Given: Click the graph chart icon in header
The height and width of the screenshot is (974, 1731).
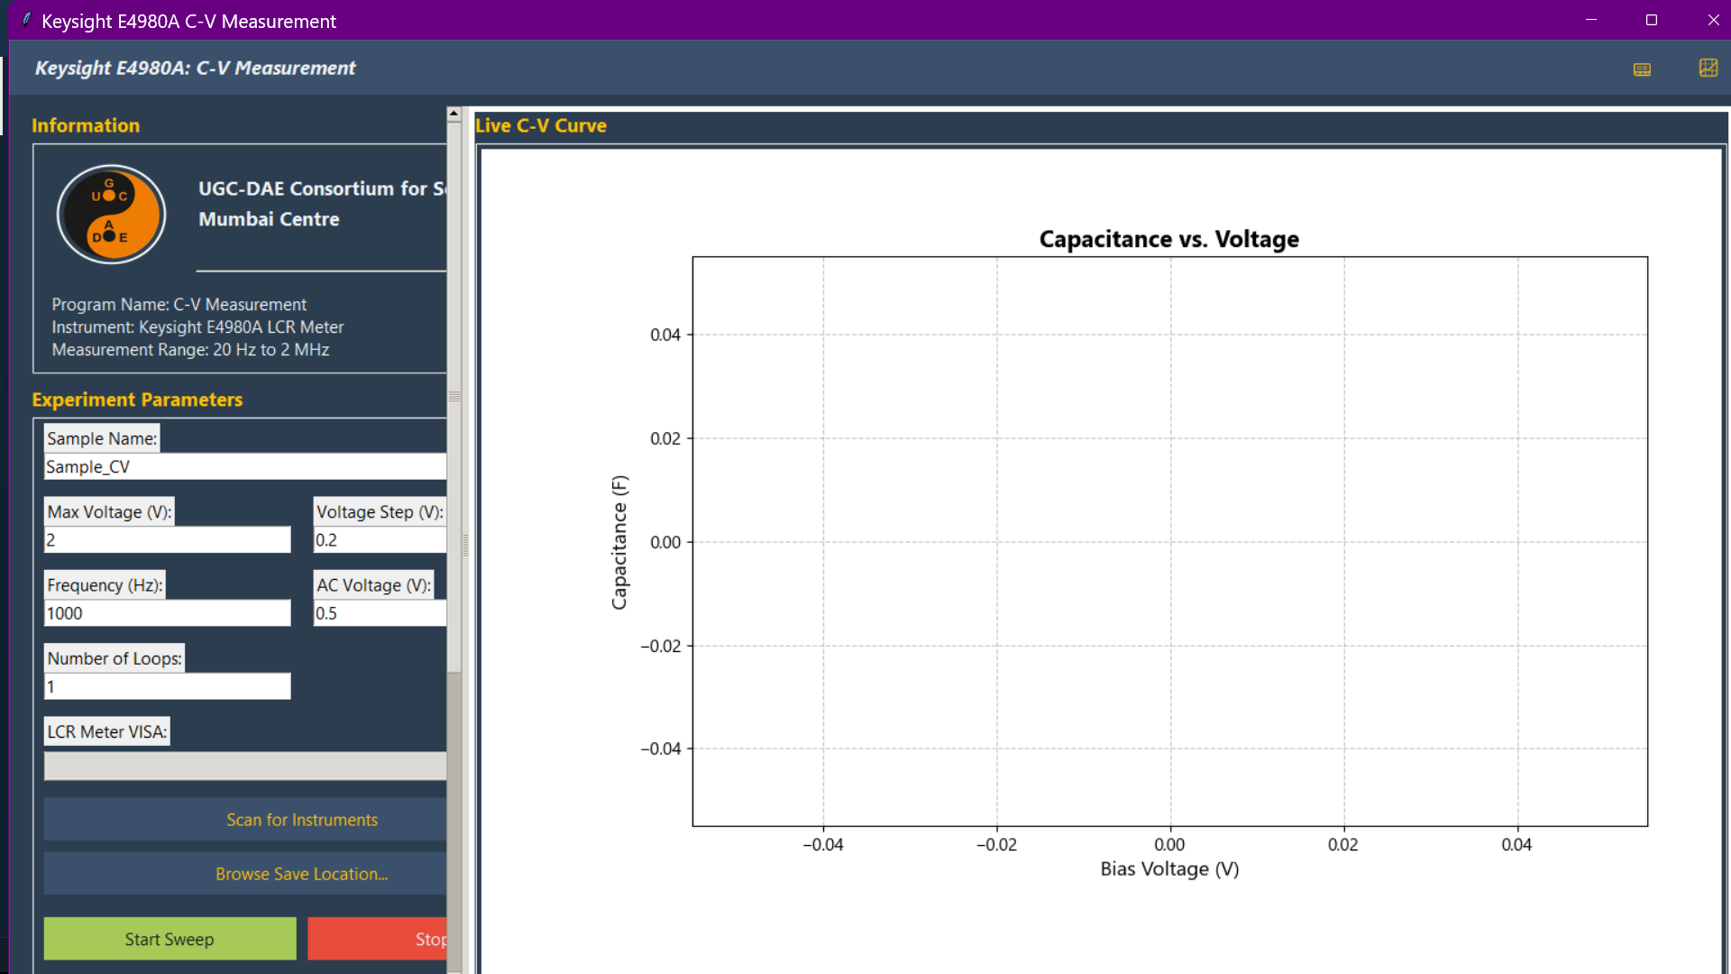Looking at the screenshot, I should (1708, 68).
